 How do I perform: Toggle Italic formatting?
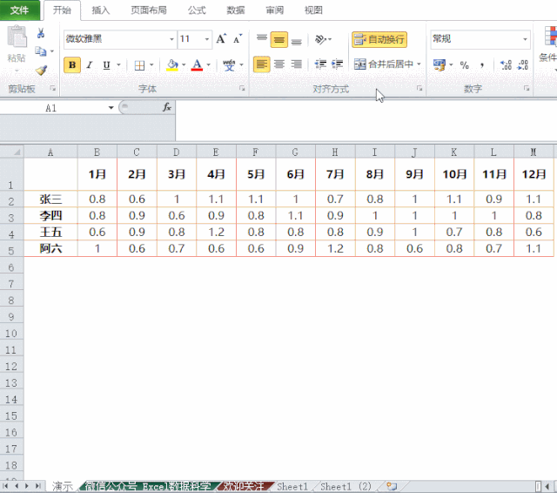click(x=90, y=65)
